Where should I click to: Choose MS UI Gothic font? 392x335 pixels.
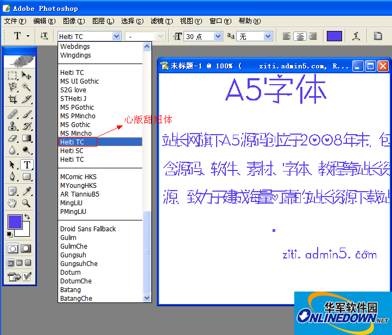point(100,81)
